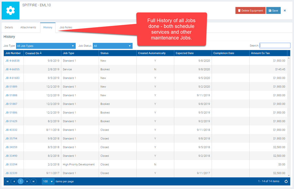Screen dimensions: 294x189
Task: Go to the next page of results
Action: tap(27, 181)
